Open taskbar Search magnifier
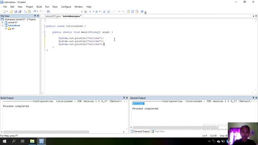Viewport: 258px width, 145px height. point(14,141)
